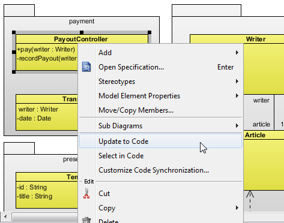The image size is (284, 223).
Task: Click the payment package tab
Action: tap(19, 10)
